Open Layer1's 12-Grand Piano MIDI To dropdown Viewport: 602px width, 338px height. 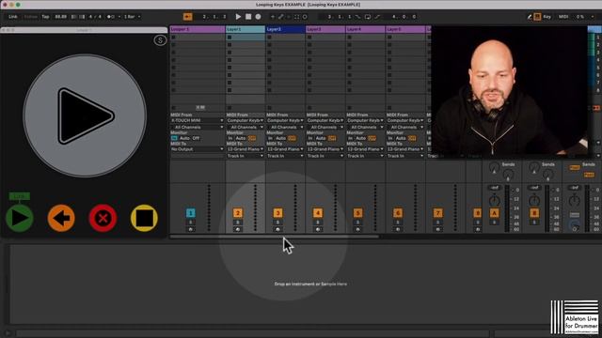[245, 149]
